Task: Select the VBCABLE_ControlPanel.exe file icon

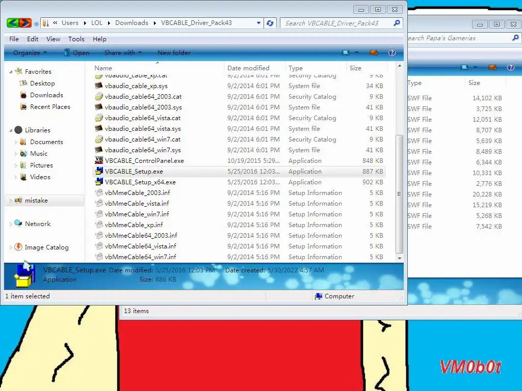Action: click(x=99, y=160)
